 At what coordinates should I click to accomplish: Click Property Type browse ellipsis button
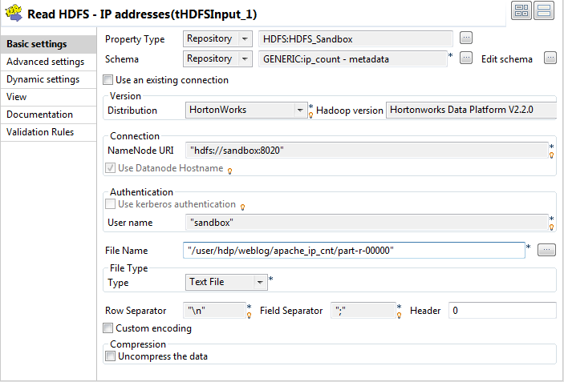[x=466, y=38]
